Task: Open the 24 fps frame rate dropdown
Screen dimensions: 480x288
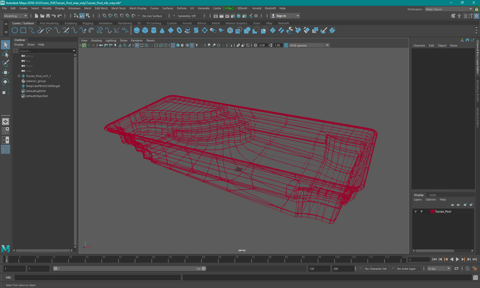Action: [x=438, y=268]
